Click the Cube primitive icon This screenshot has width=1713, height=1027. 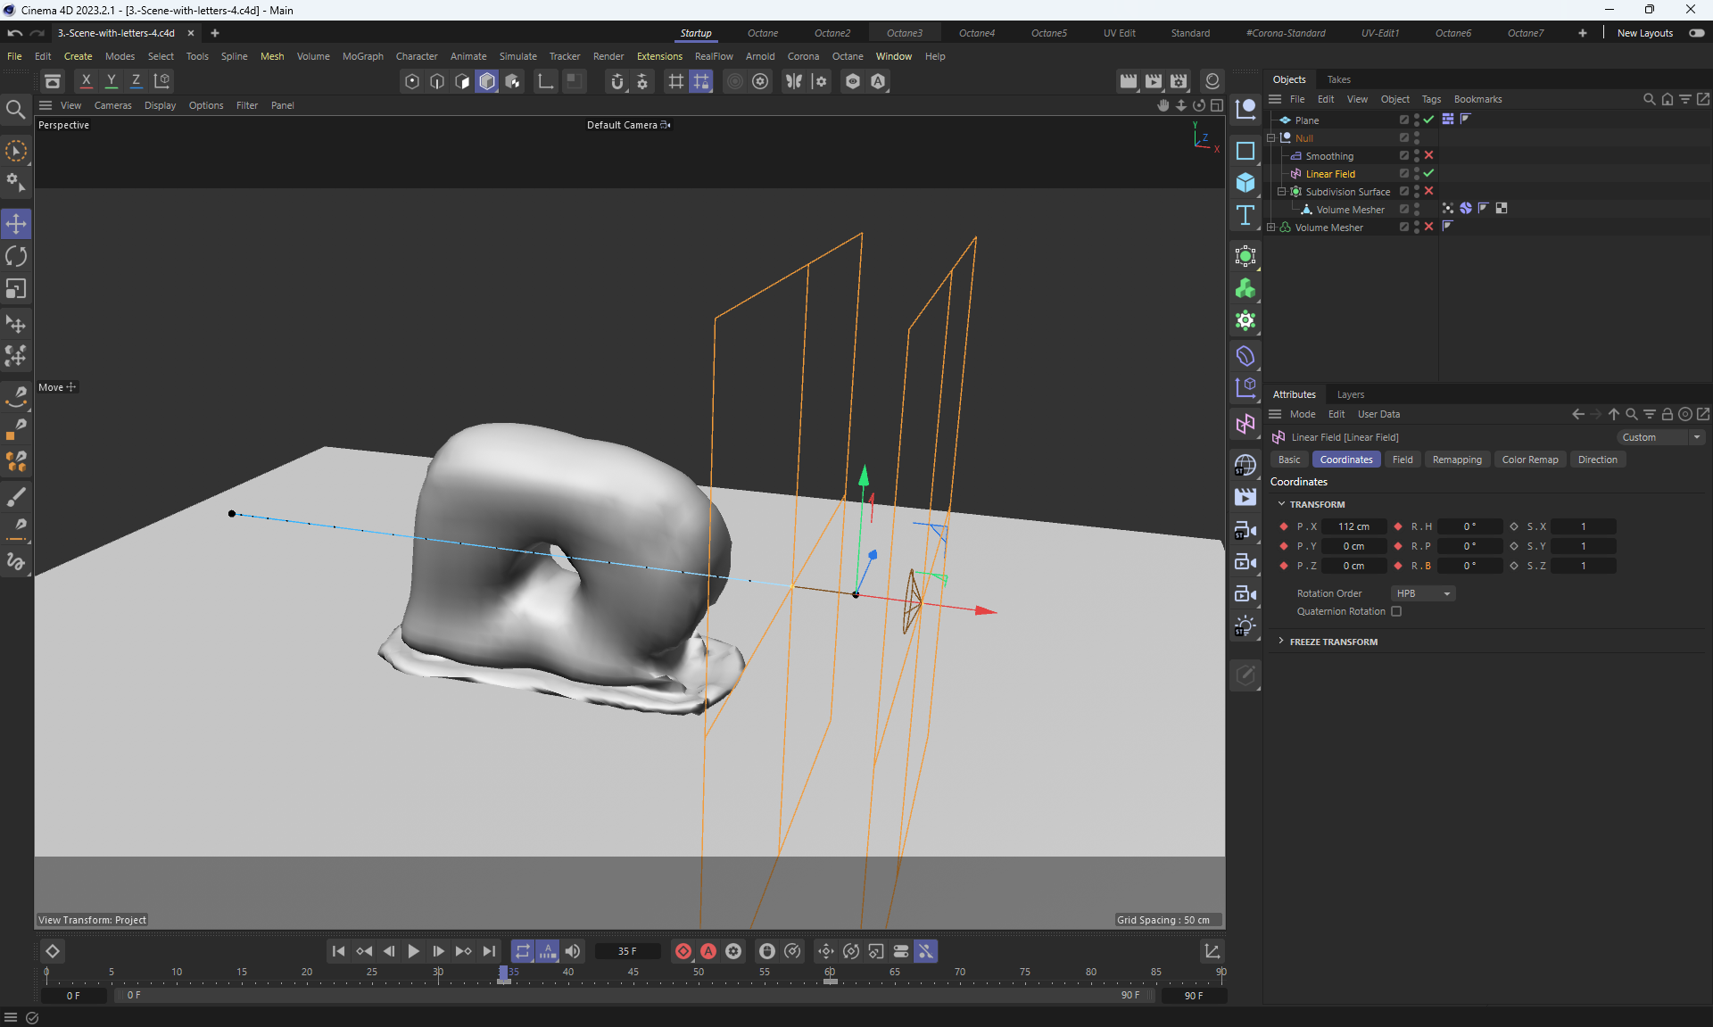[x=1245, y=183]
